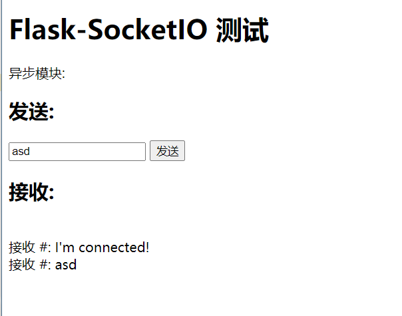Select the "接收:" section heading
The height and width of the screenshot is (316, 402).
coord(31,192)
